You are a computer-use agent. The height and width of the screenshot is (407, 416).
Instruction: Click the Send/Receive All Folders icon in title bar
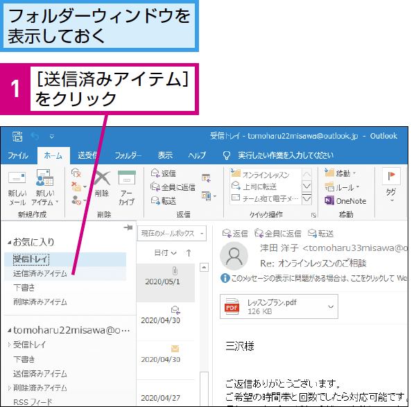coord(17,137)
